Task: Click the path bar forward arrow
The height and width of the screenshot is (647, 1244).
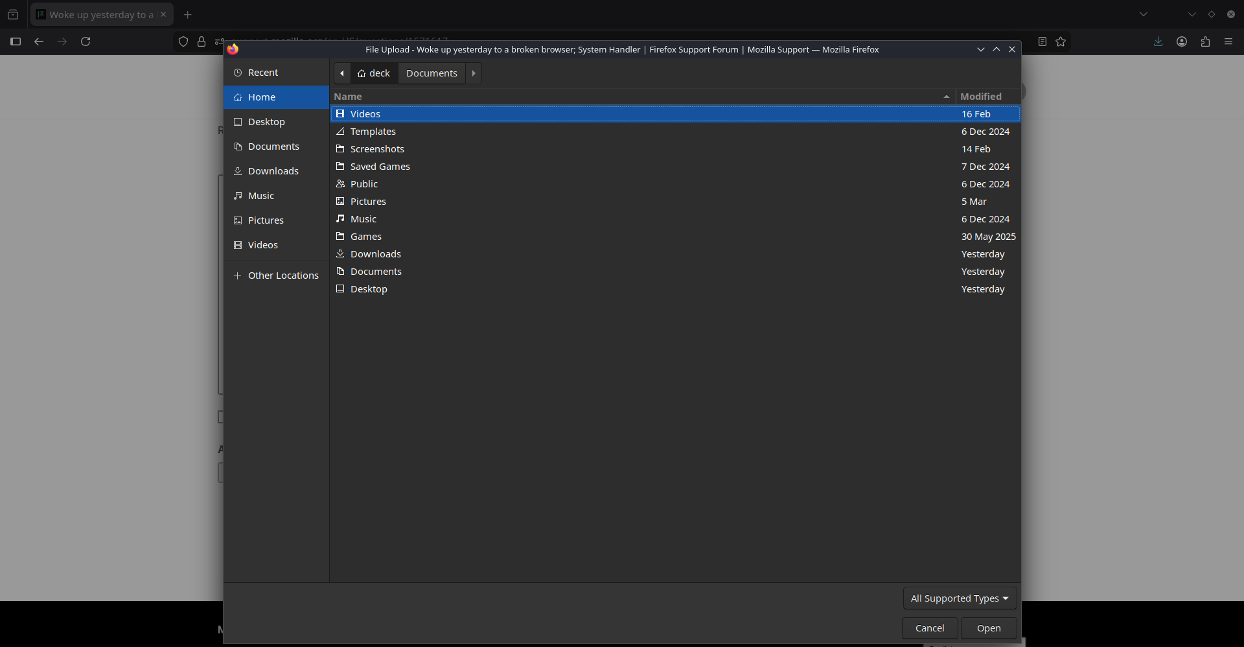Action: coord(474,73)
